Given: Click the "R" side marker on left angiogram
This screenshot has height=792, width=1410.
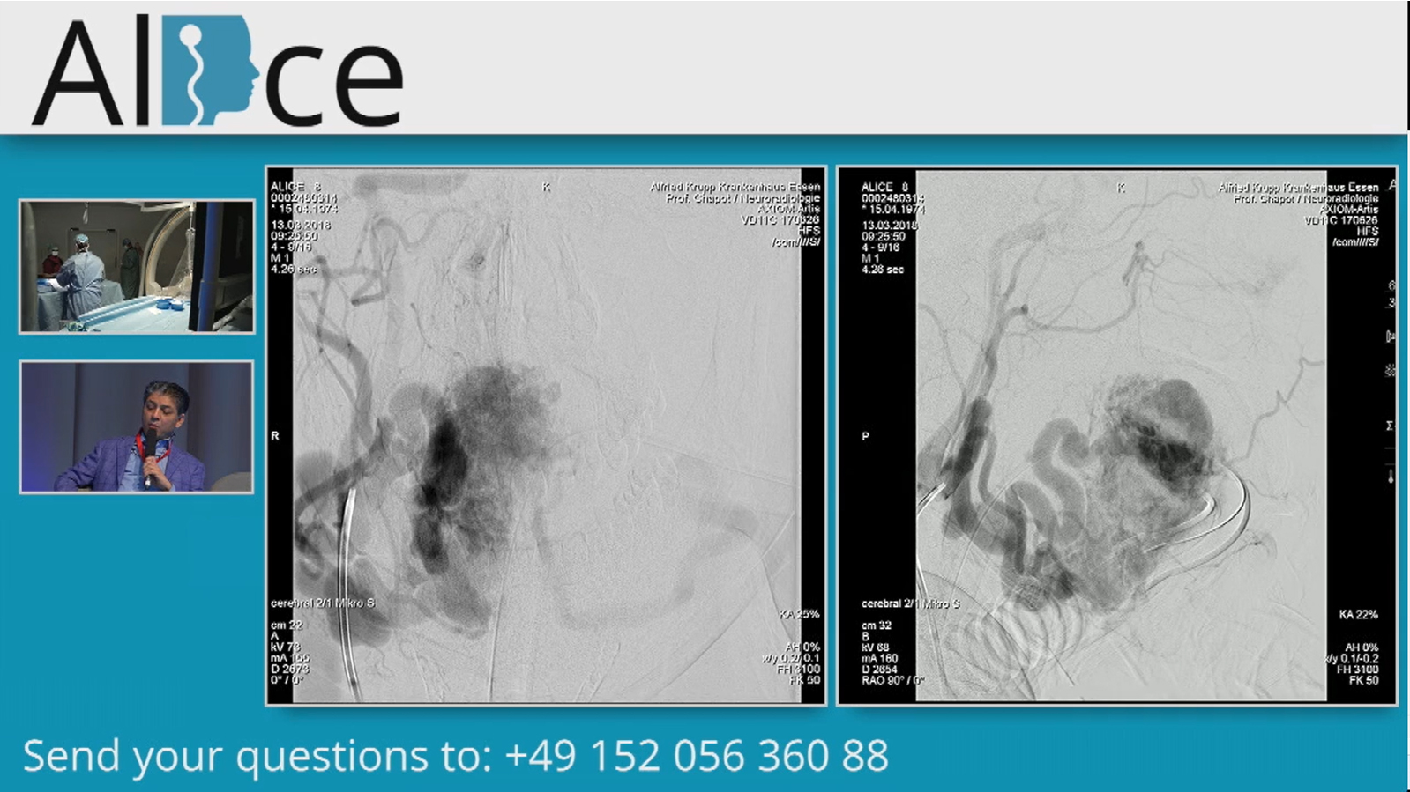Looking at the screenshot, I should point(275,436).
